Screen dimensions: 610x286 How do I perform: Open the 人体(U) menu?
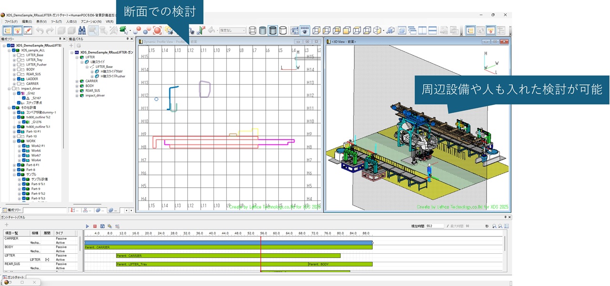[x=71, y=21]
